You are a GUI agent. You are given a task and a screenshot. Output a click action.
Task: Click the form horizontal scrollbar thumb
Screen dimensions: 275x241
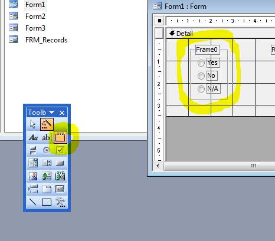220,166
